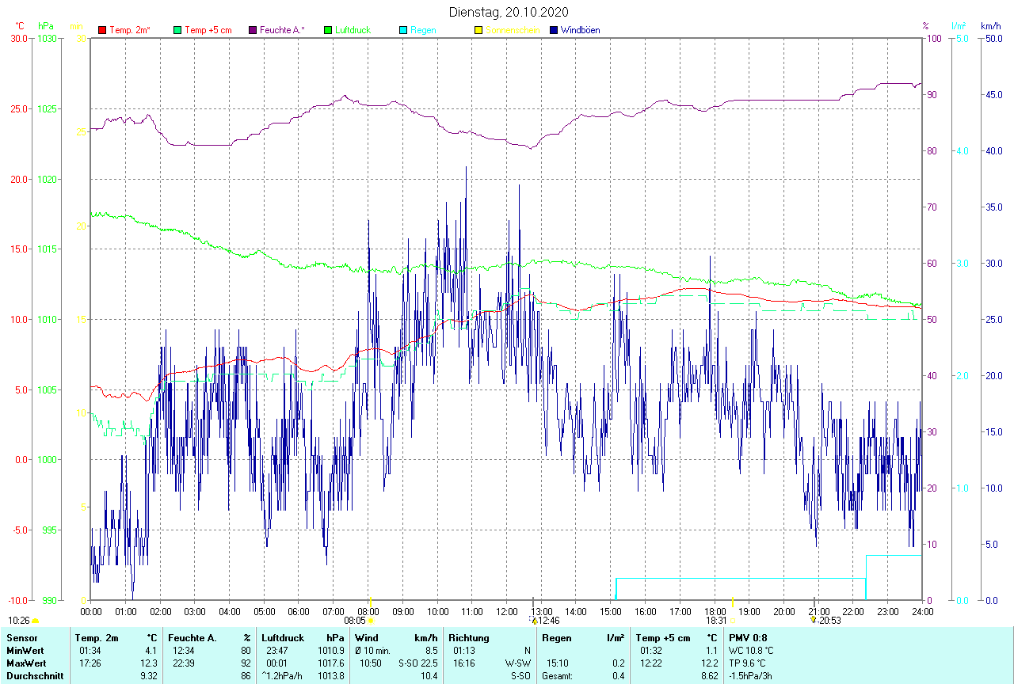Click the 'Gesamt:' rain total label

[558, 676]
